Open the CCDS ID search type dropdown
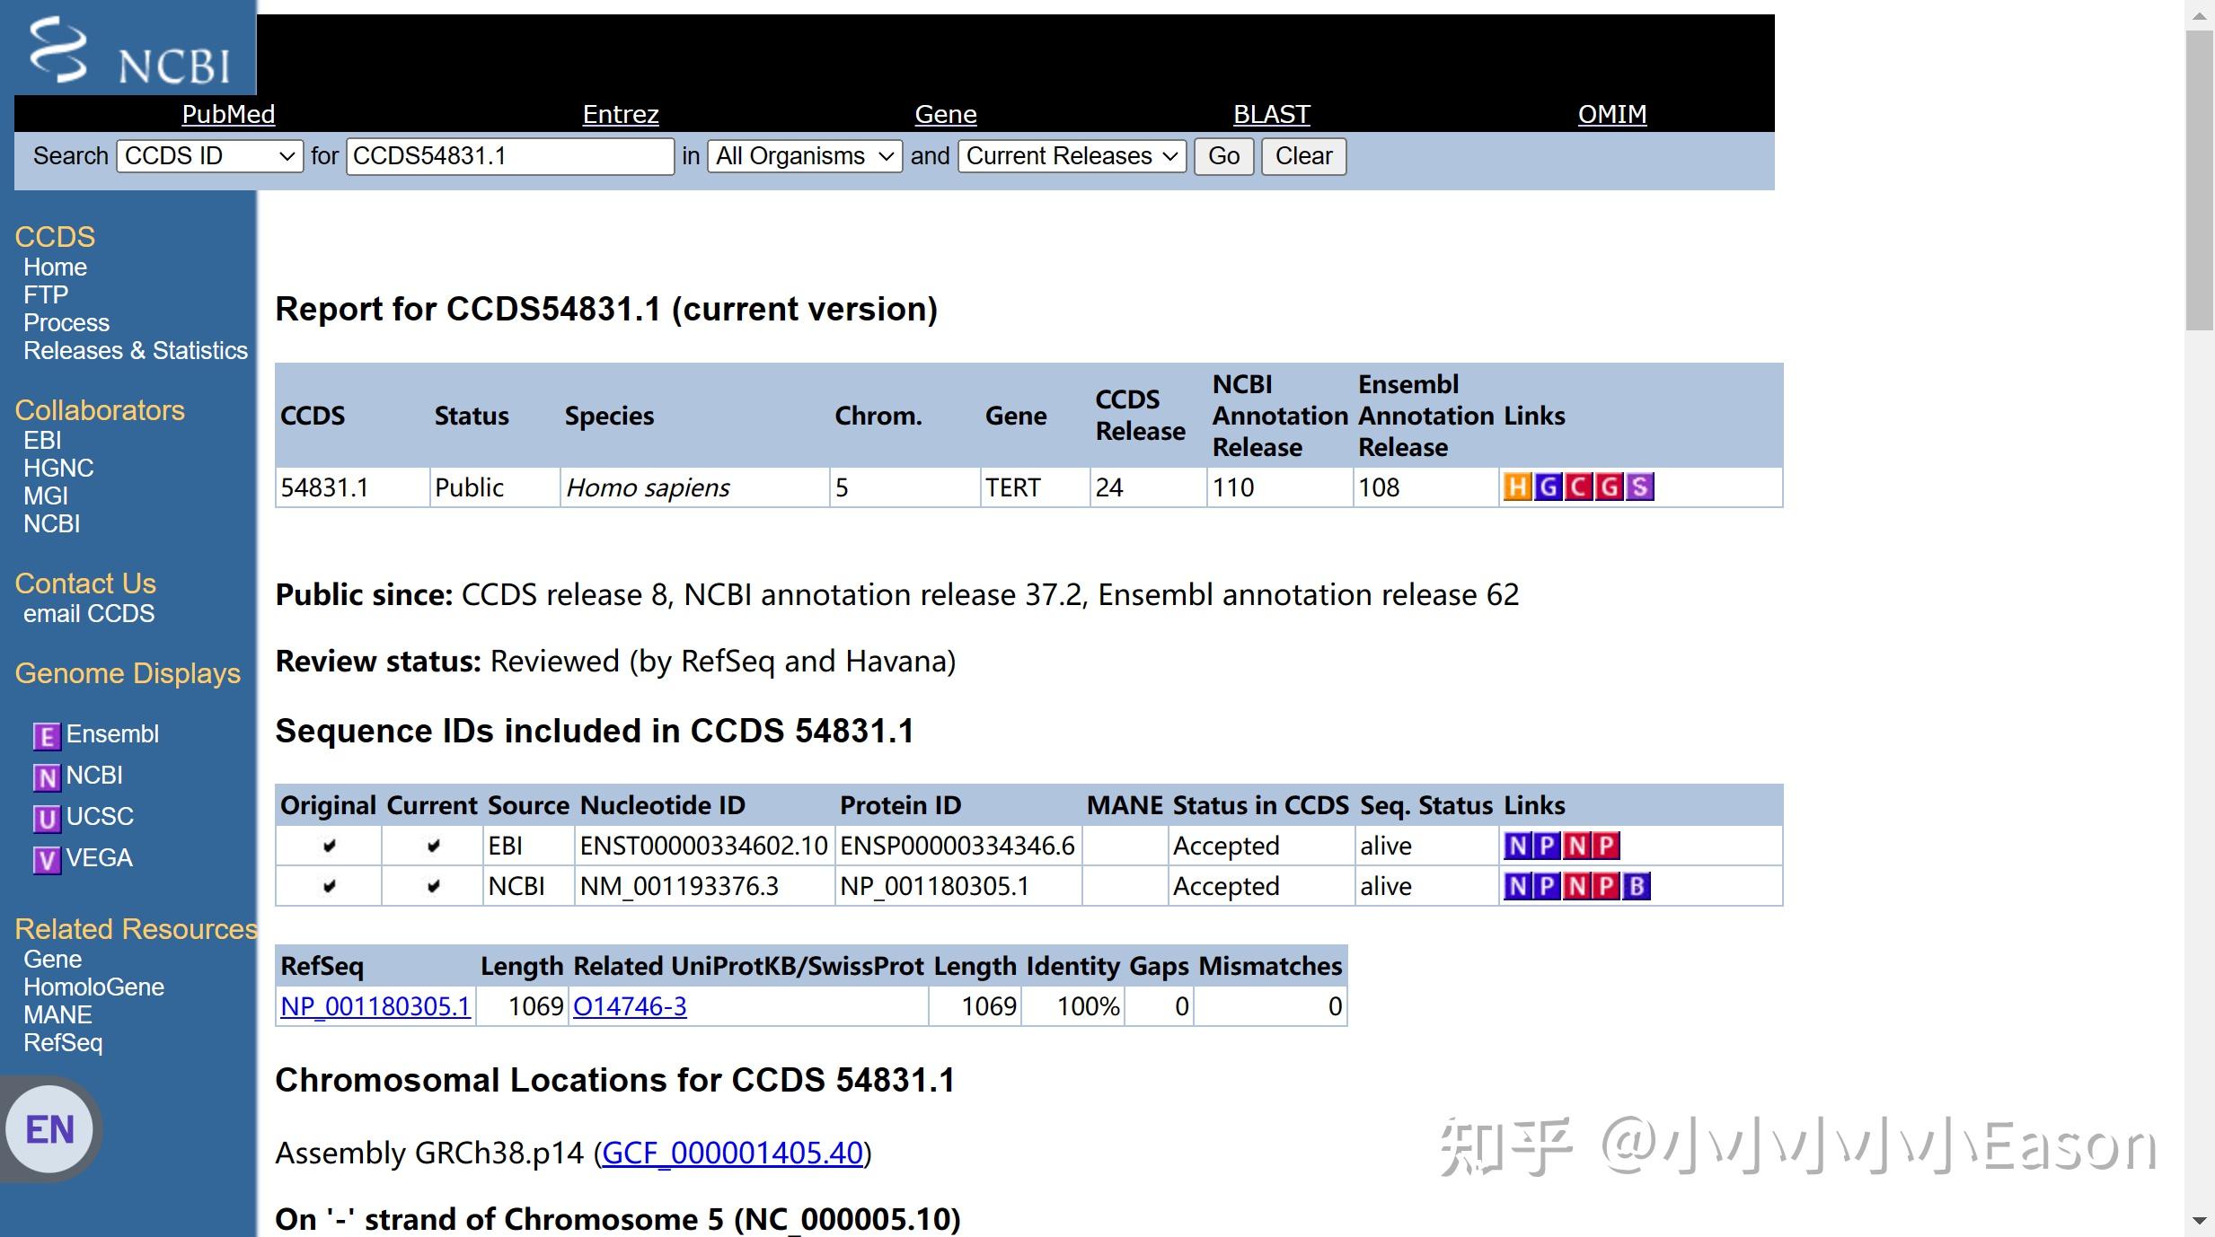 [x=210, y=156]
